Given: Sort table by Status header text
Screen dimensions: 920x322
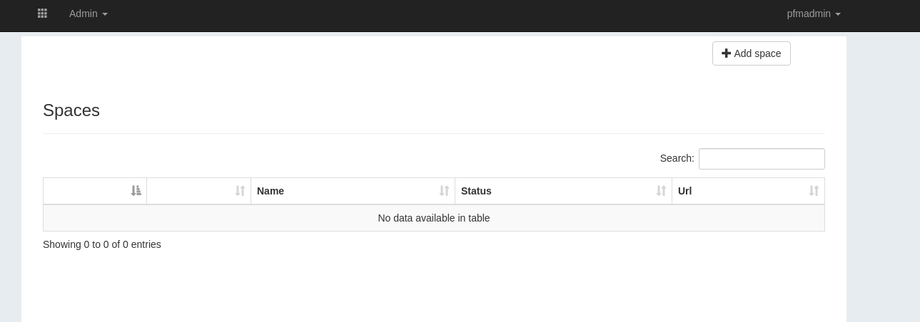Looking at the screenshot, I should pyautogui.click(x=476, y=191).
